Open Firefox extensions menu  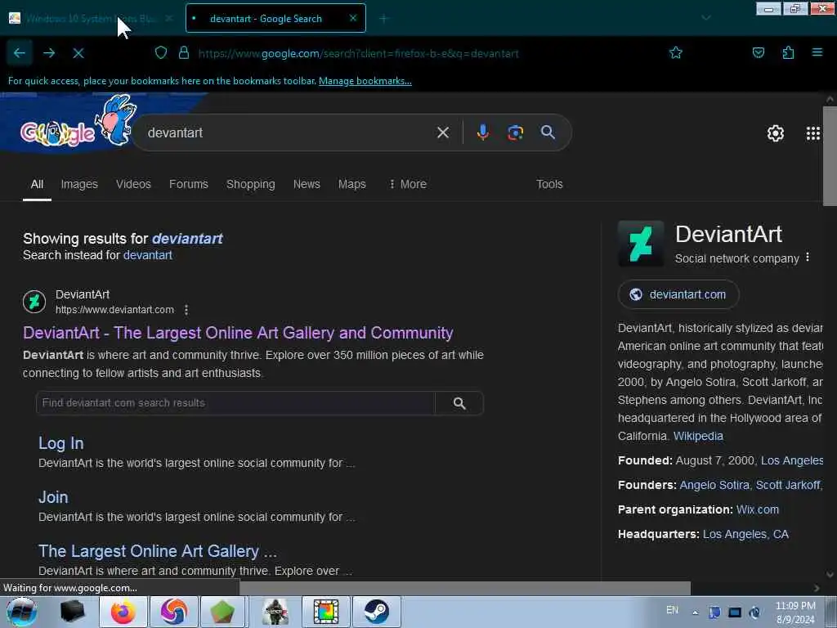pos(788,52)
